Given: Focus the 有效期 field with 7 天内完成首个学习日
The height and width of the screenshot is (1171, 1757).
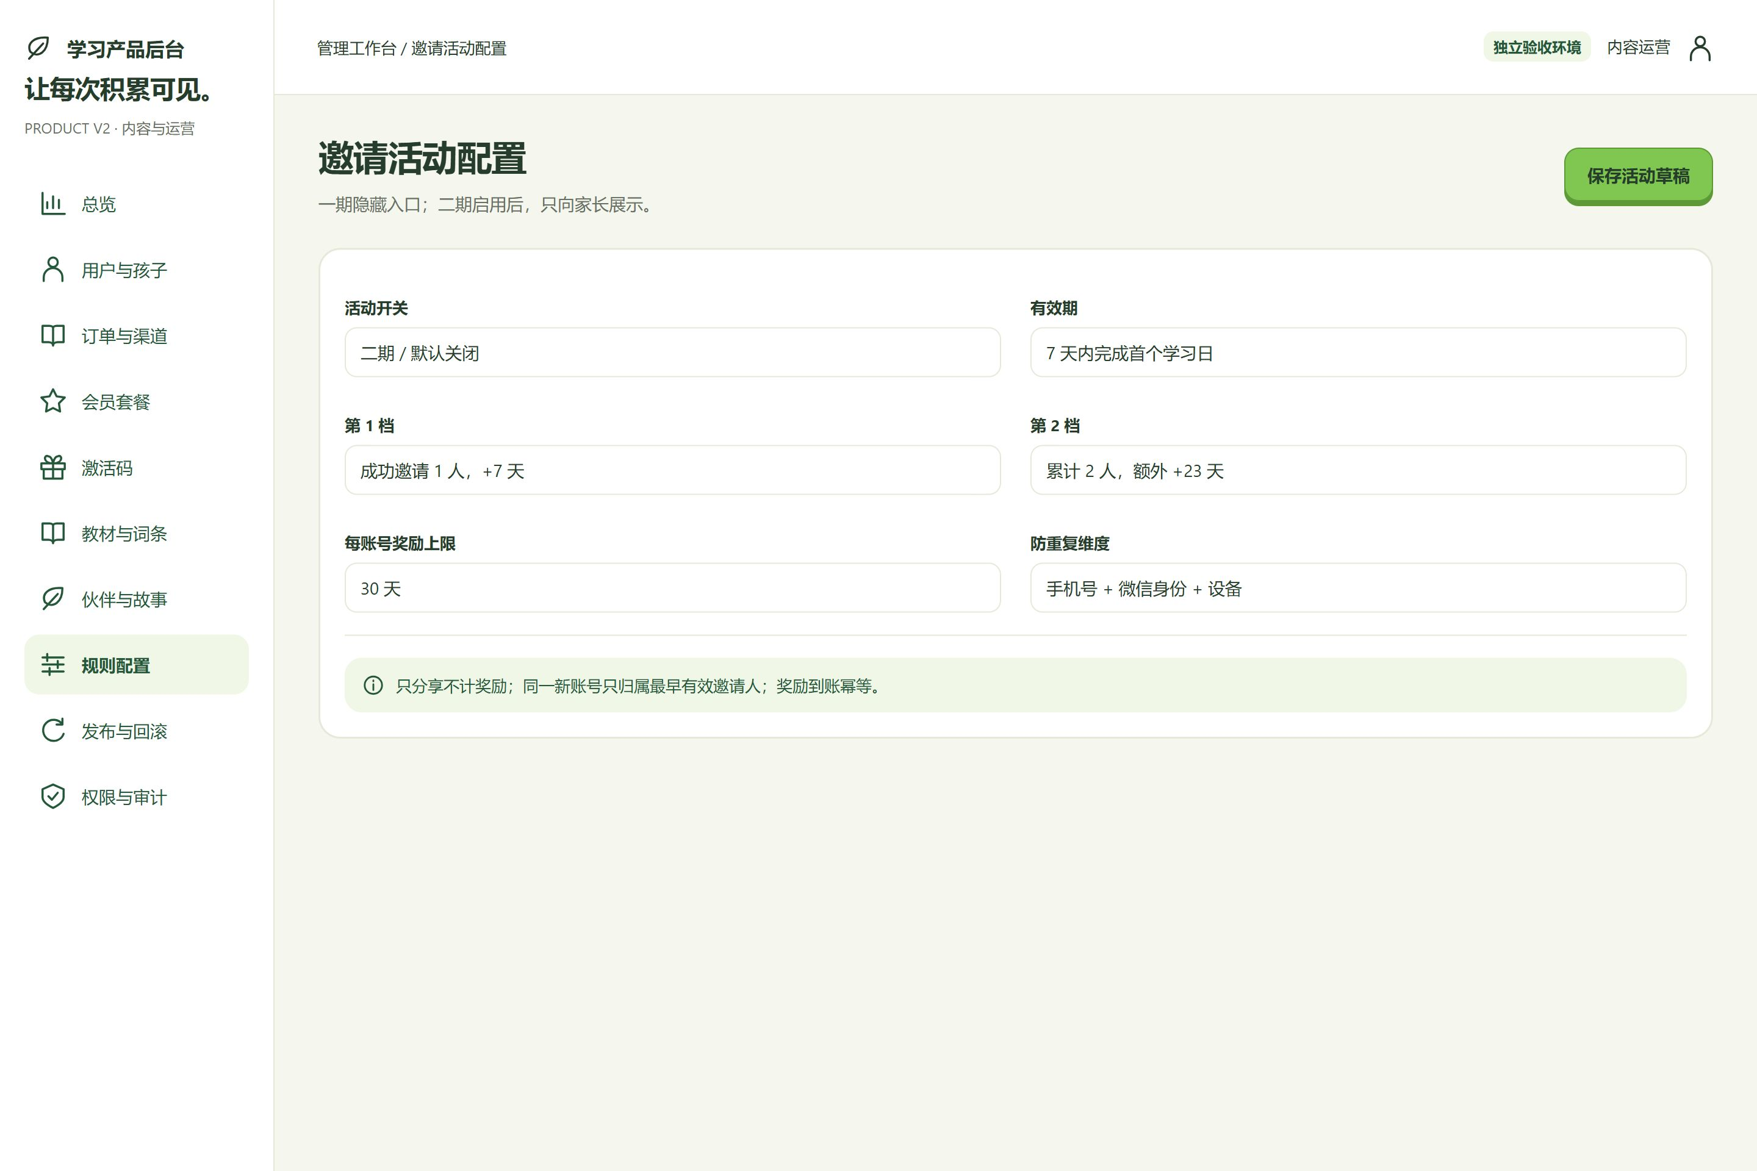Looking at the screenshot, I should (x=1358, y=353).
